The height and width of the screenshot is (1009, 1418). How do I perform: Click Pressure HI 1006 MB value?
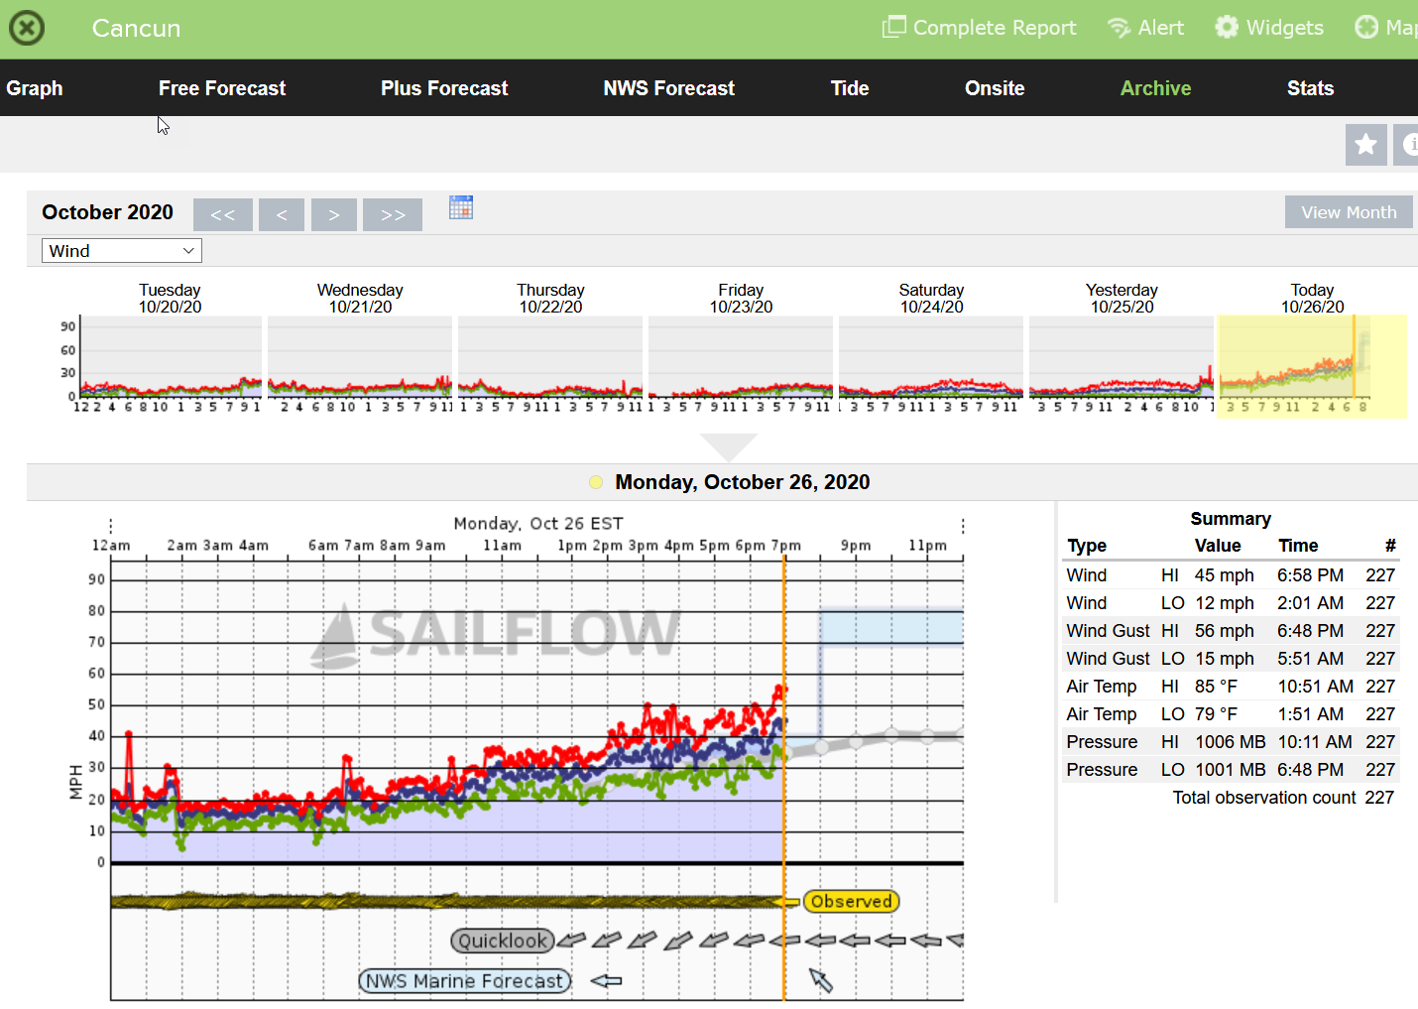[1230, 742]
